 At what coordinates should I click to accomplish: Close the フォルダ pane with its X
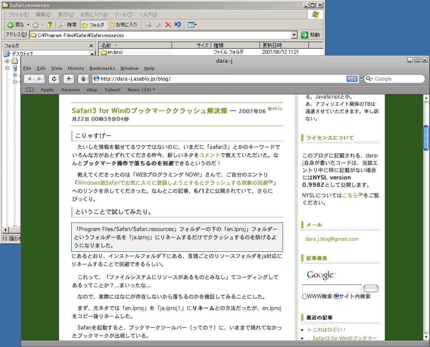click(91, 46)
